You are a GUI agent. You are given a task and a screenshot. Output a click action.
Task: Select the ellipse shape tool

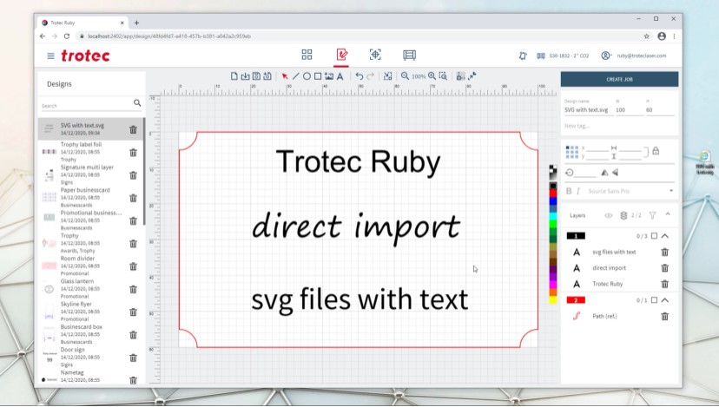[307, 76]
